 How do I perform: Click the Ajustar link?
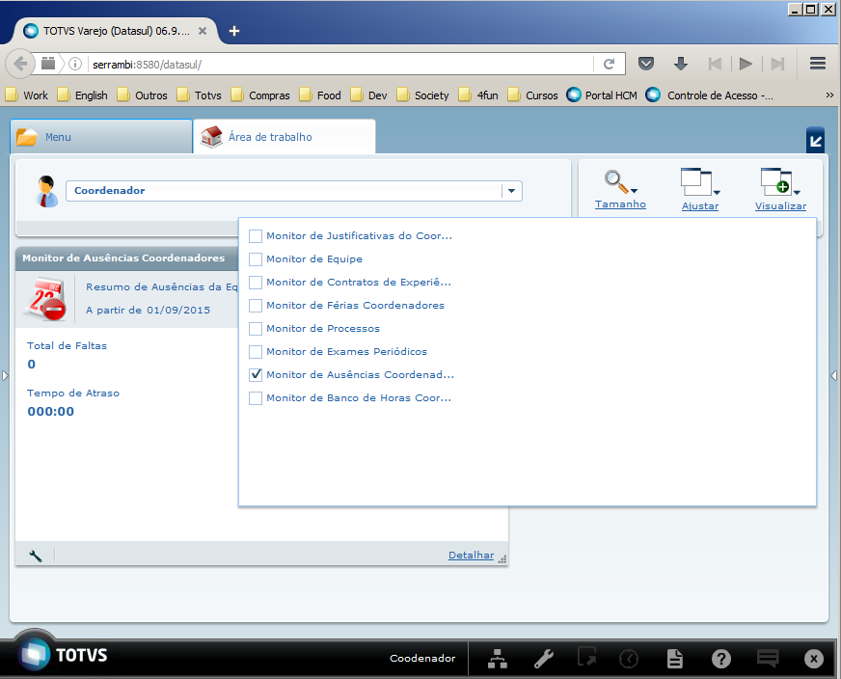click(x=700, y=206)
